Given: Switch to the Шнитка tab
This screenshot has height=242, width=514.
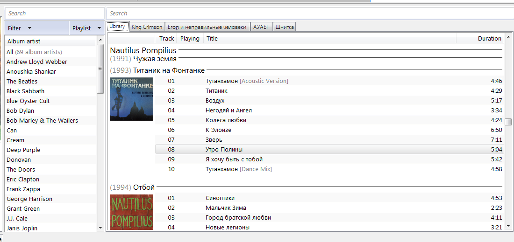Looking at the screenshot, I should [x=285, y=27].
